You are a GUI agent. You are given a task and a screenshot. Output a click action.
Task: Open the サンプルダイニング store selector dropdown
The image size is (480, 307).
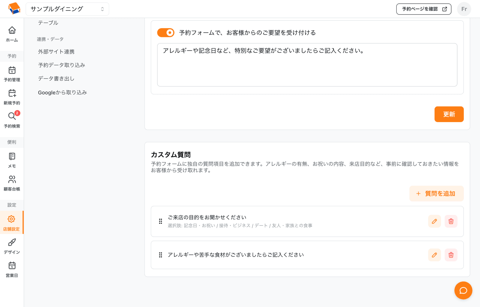(67, 9)
